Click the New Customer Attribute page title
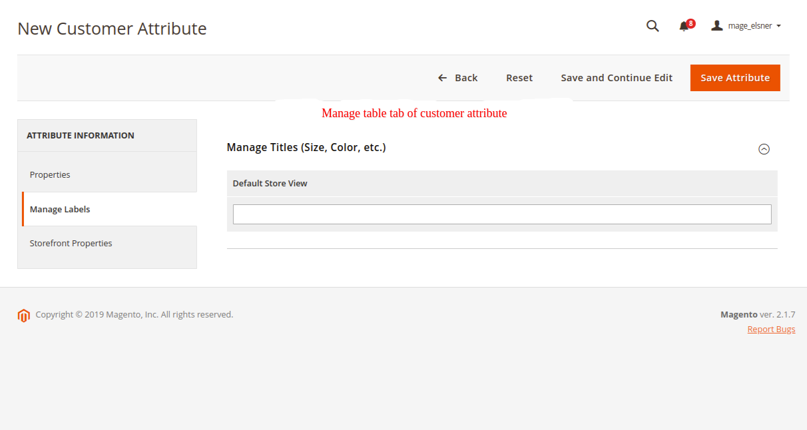 pyautogui.click(x=112, y=29)
